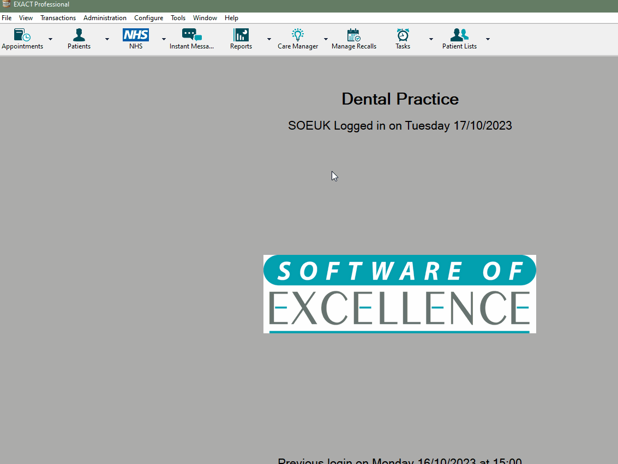This screenshot has height=464, width=618.
Task: Click the NHS toolbar icon
Action: pos(136,39)
